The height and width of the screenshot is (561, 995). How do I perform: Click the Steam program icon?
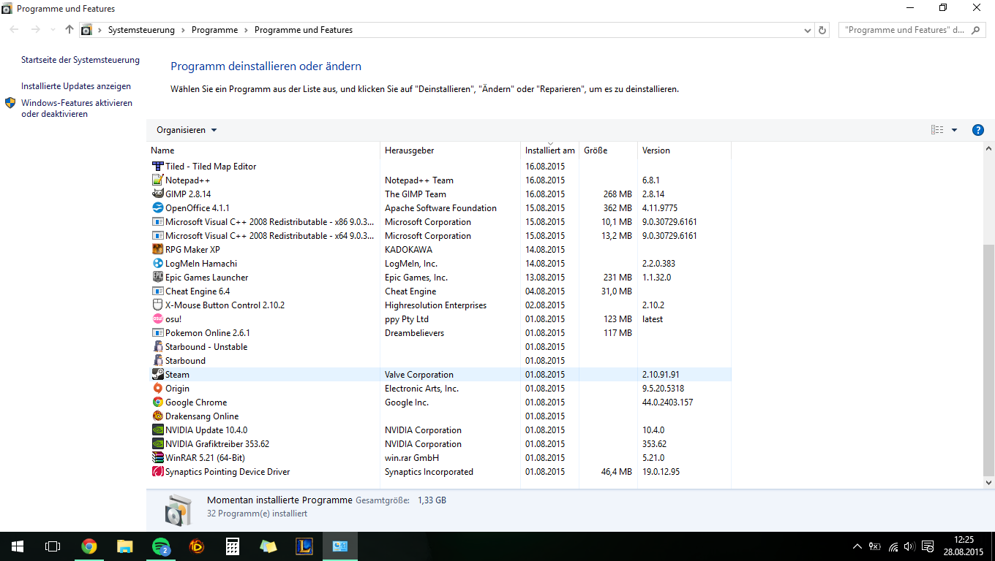coord(157,375)
